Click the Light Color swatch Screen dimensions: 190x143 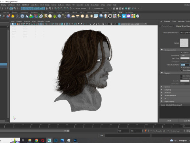pos(185,58)
